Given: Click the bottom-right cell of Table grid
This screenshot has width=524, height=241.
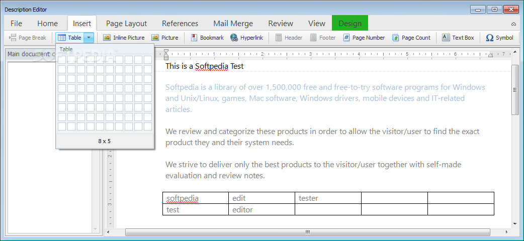Looking at the screenshot, I should coord(148,127).
